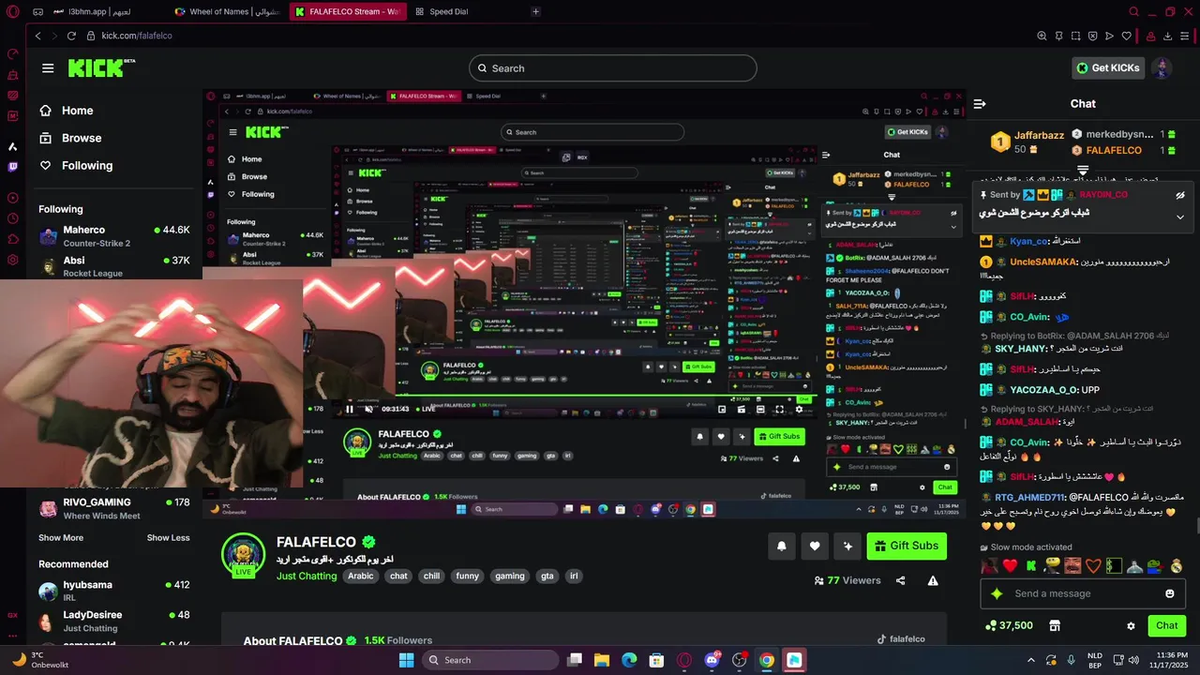Expand list with Show More

tap(61, 538)
